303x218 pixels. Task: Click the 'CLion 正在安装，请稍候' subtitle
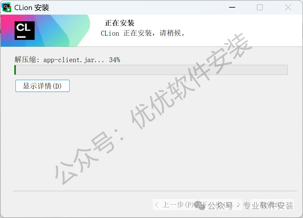click(x=143, y=33)
